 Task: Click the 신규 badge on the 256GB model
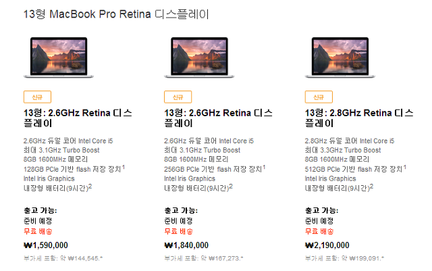click(178, 97)
